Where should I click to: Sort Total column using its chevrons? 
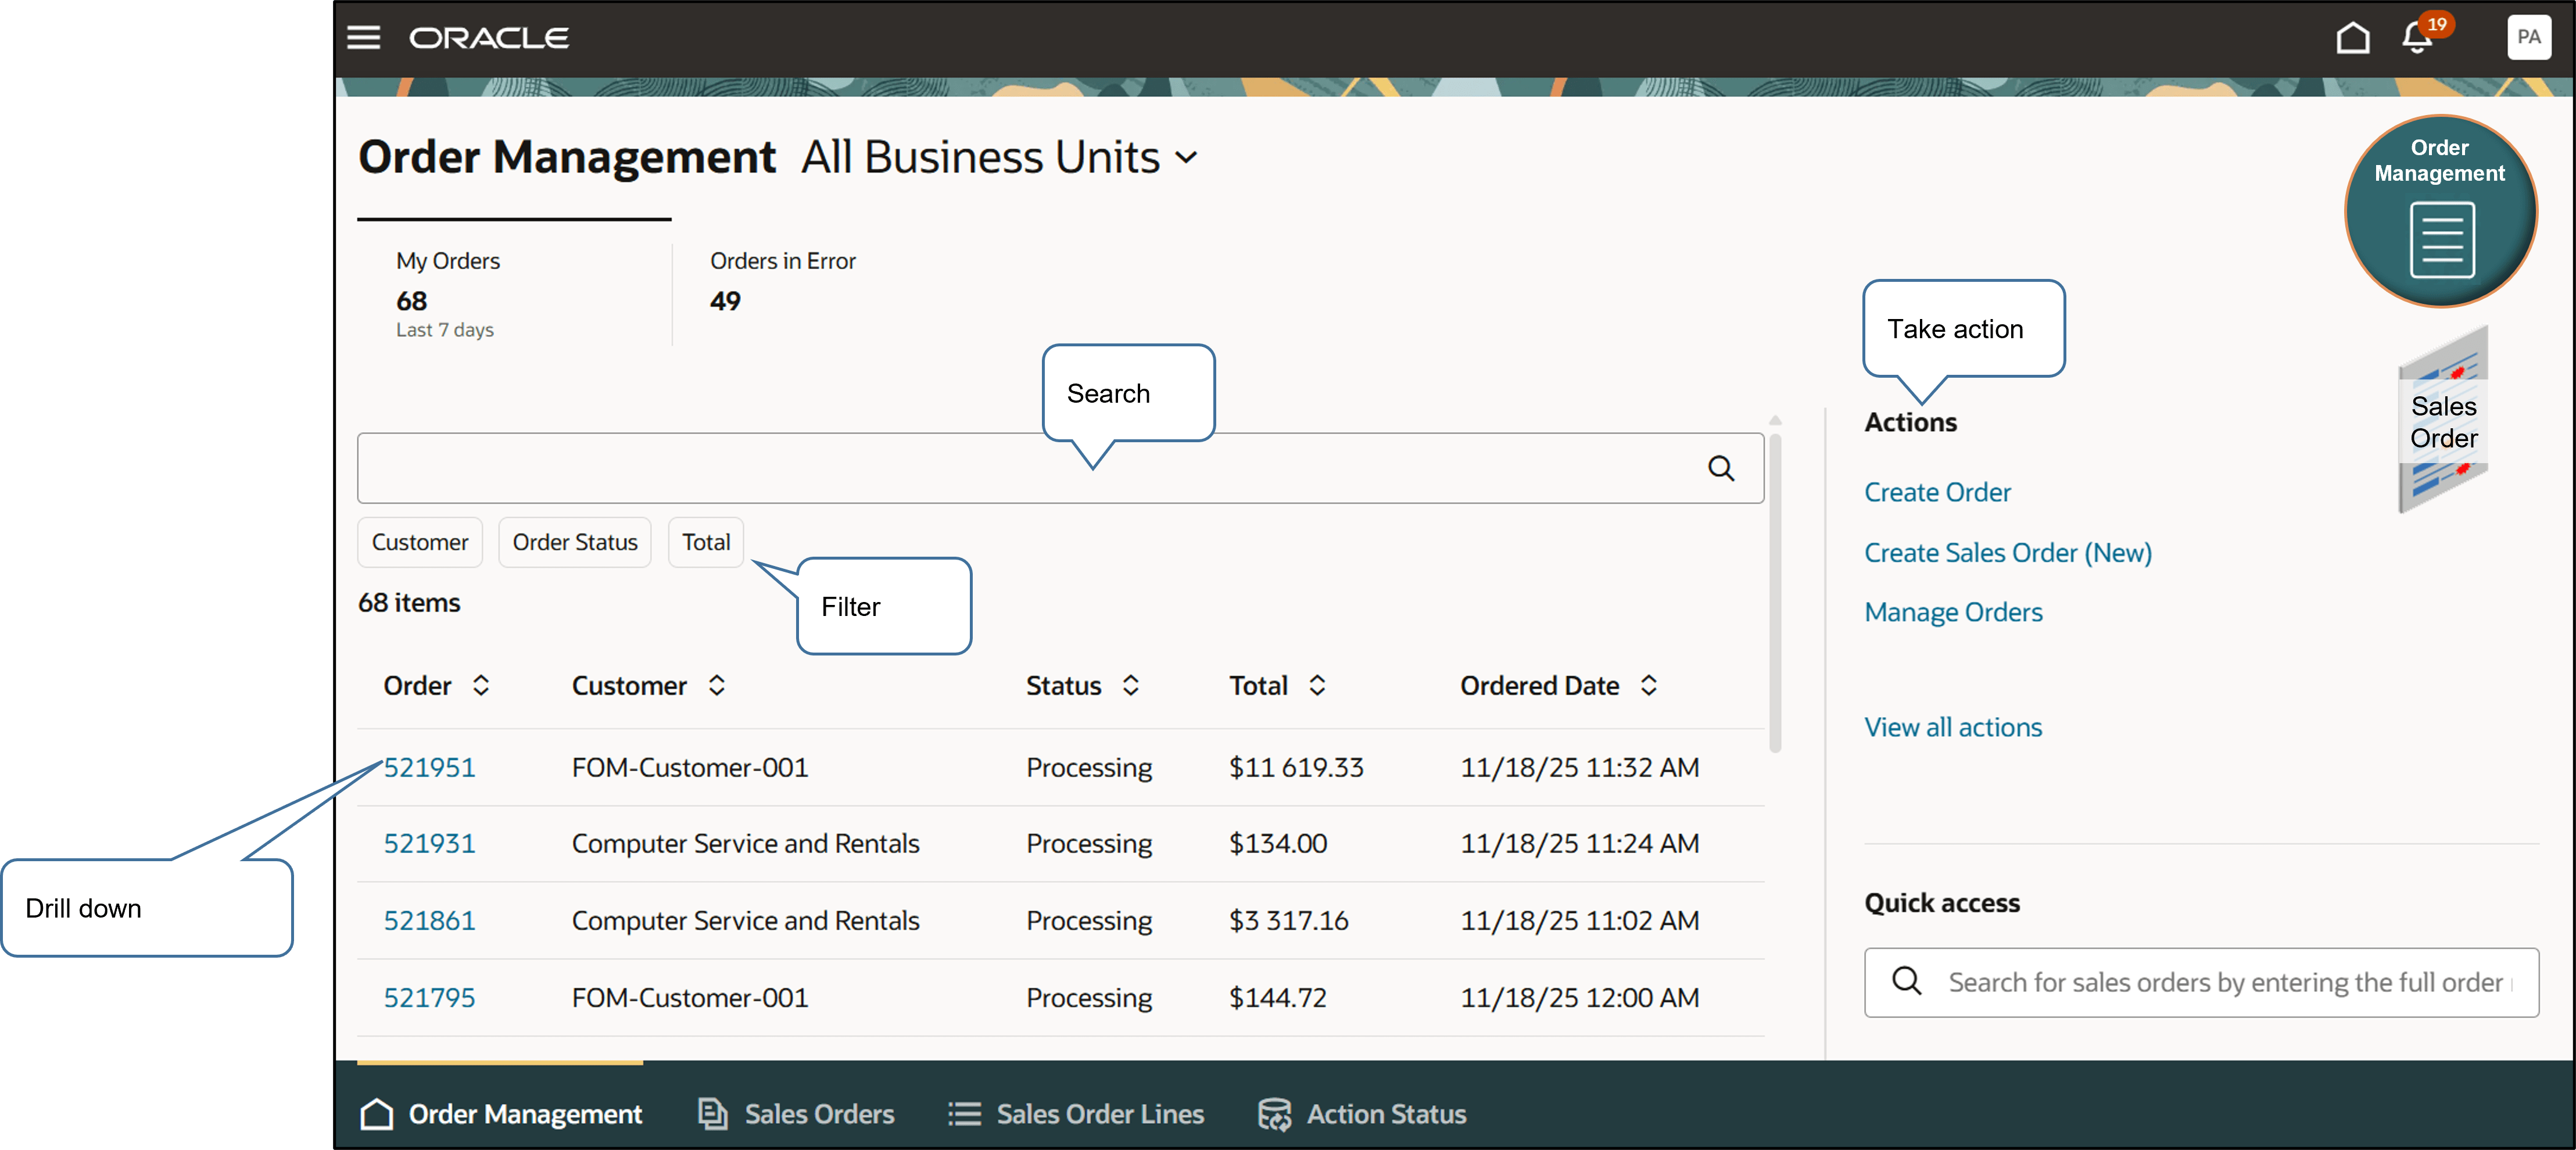point(1317,686)
